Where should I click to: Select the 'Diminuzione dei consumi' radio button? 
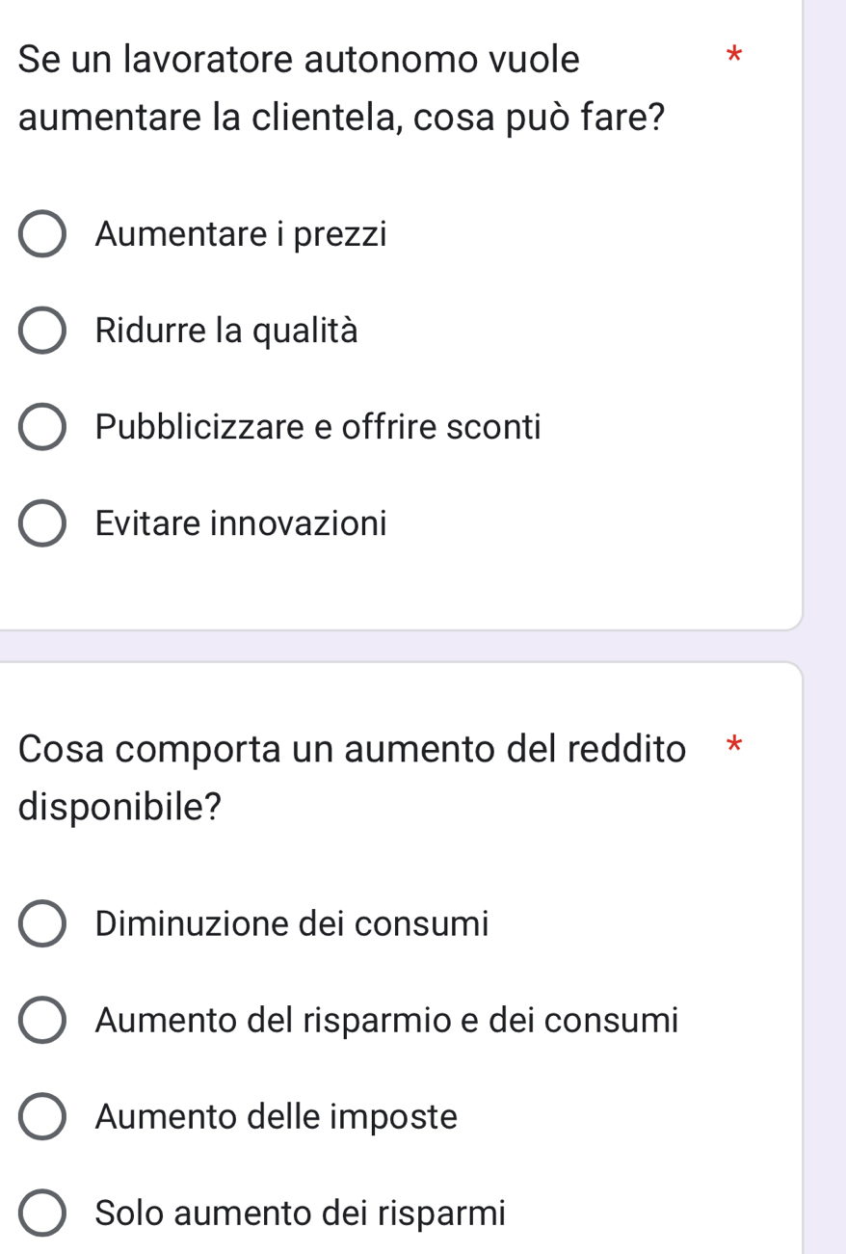[42, 923]
